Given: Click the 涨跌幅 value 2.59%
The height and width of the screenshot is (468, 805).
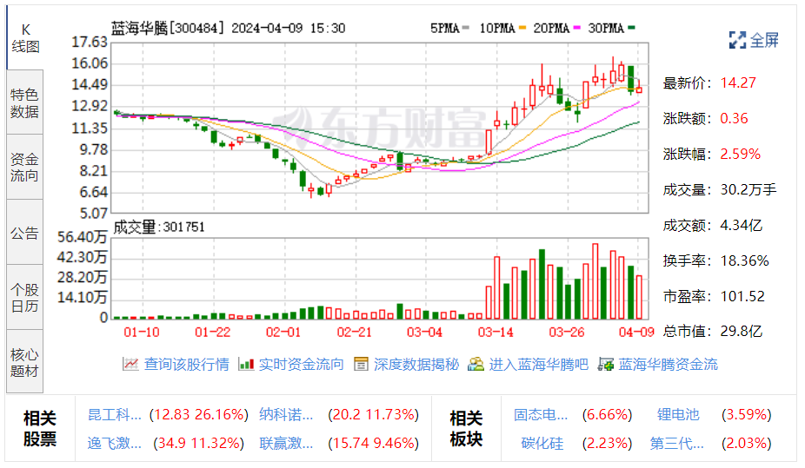Looking at the screenshot, I should click(740, 154).
